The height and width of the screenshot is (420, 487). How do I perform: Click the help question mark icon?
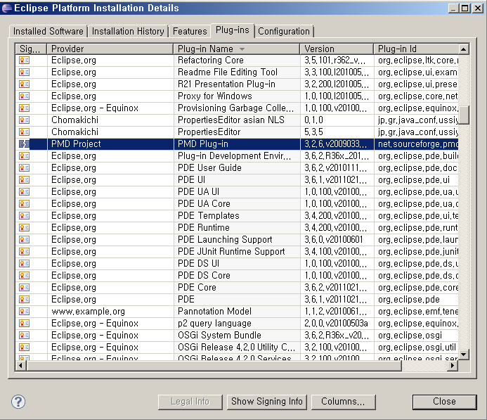pos(19,402)
